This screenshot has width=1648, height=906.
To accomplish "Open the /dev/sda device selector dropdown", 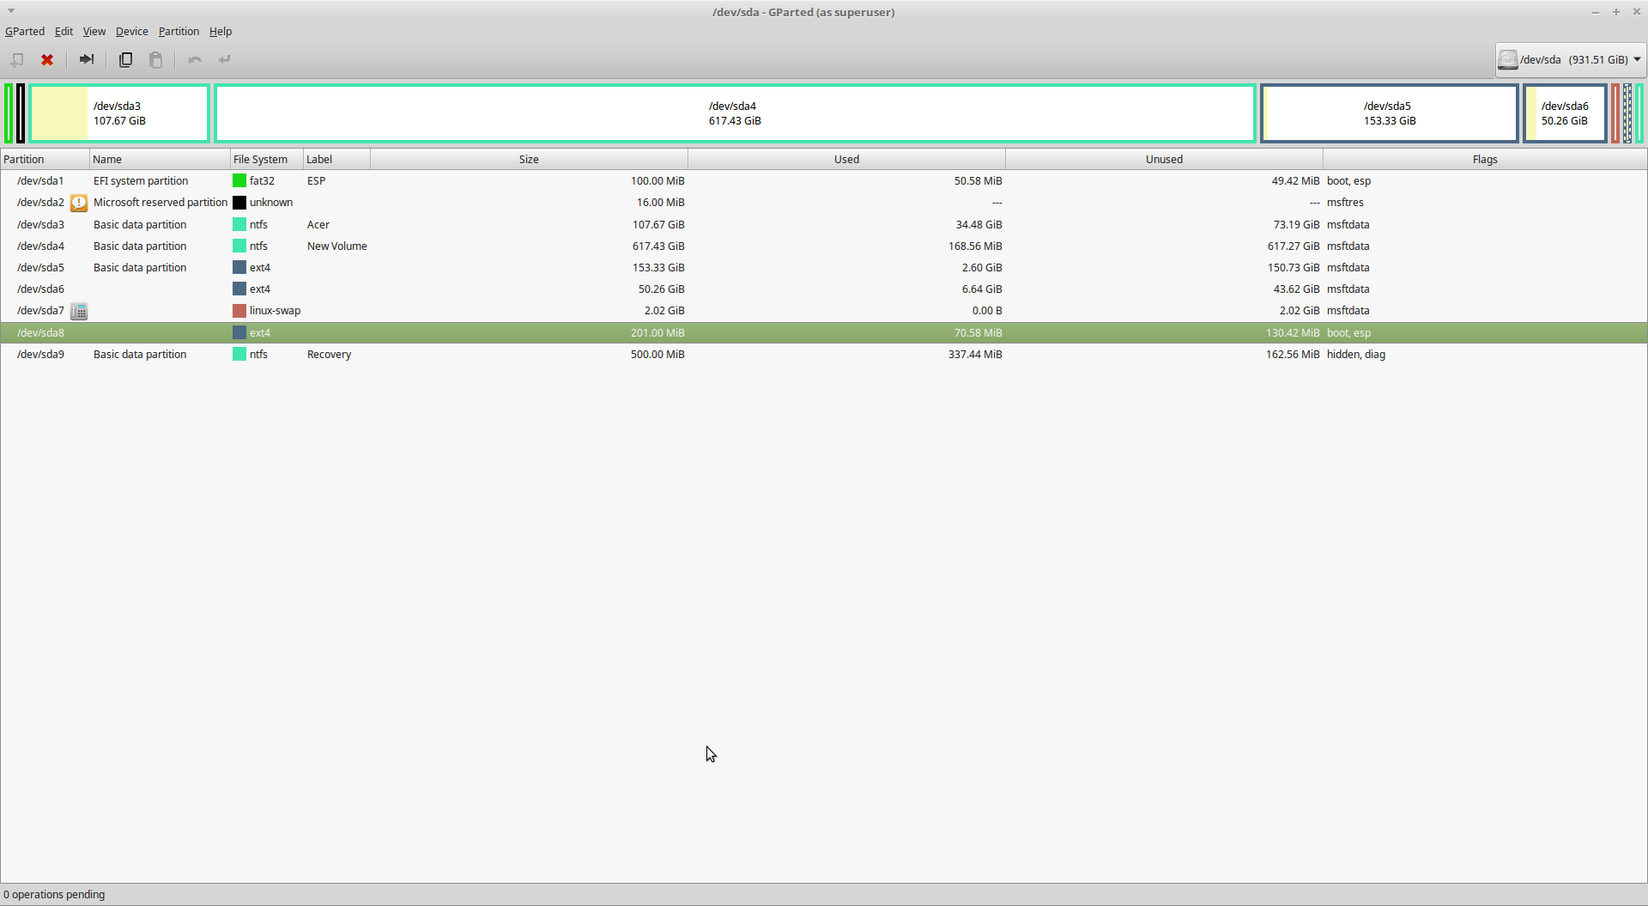I will pyautogui.click(x=1570, y=59).
